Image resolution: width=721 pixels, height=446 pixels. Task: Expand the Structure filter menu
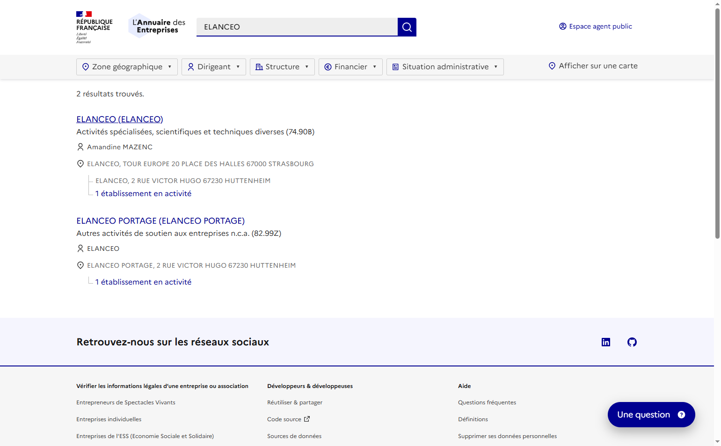point(282,67)
